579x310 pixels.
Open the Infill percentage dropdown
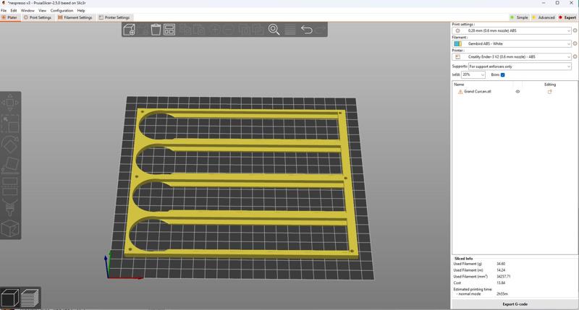473,75
